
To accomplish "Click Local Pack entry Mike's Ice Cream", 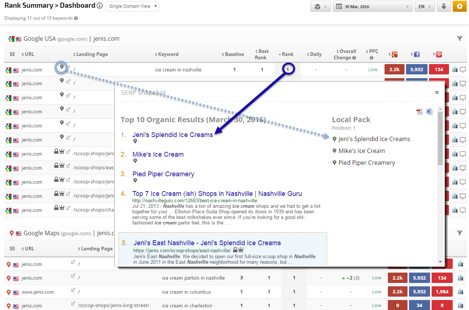I will pos(362,151).
